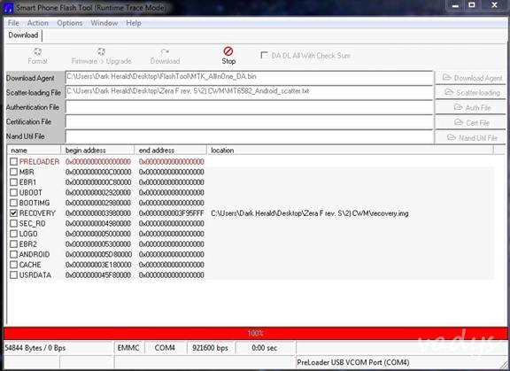510x371 pixels.
Task: Open the File menu
Action: point(13,23)
